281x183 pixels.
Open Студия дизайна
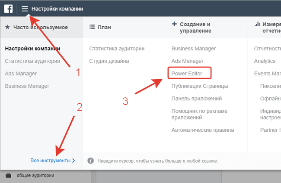(109, 61)
